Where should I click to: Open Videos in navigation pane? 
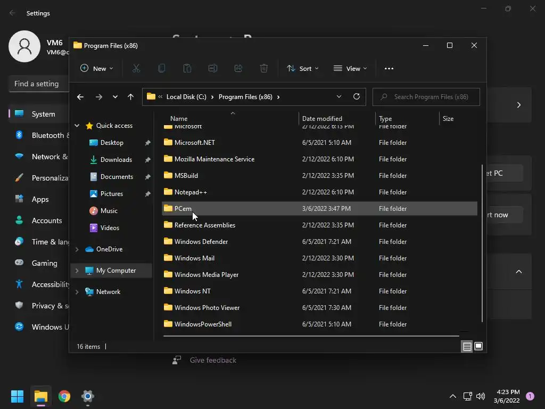click(x=110, y=228)
